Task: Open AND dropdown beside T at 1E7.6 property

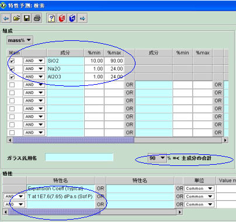Action: (x=14, y=196)
